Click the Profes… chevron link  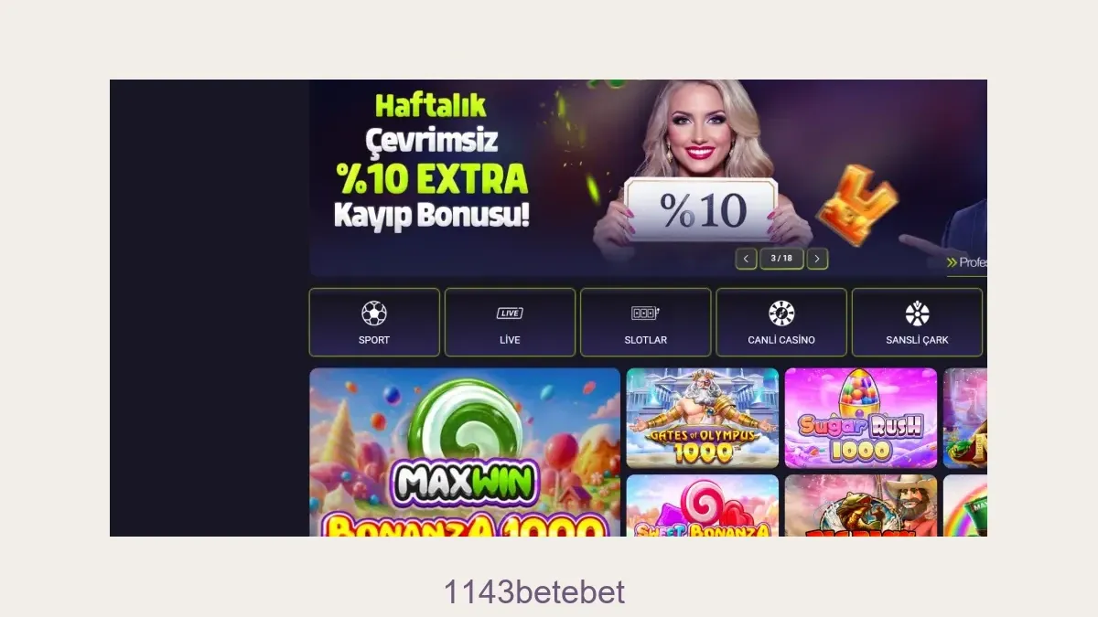[x=967, y=262]
